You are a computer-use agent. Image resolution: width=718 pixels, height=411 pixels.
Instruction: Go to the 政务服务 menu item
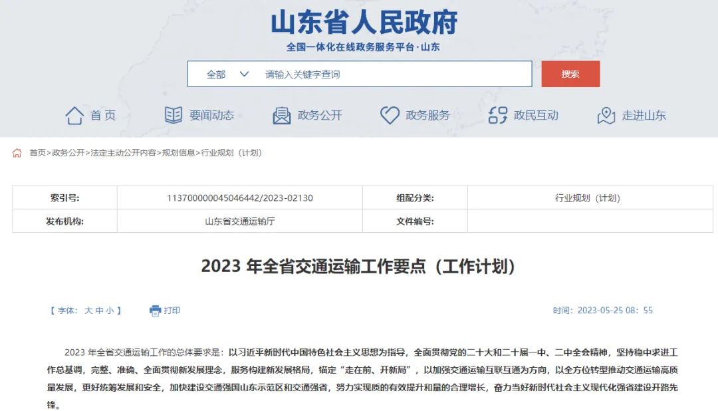[x=427, y=116]
